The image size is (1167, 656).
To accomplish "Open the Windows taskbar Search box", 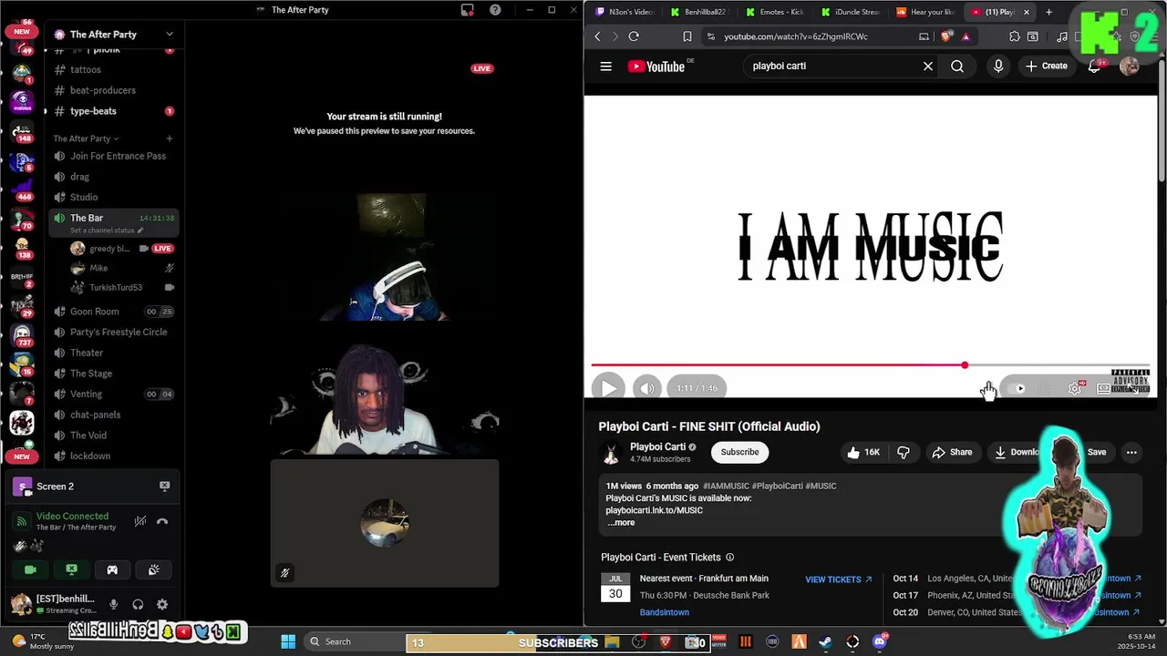I will (x=353, y=641).
